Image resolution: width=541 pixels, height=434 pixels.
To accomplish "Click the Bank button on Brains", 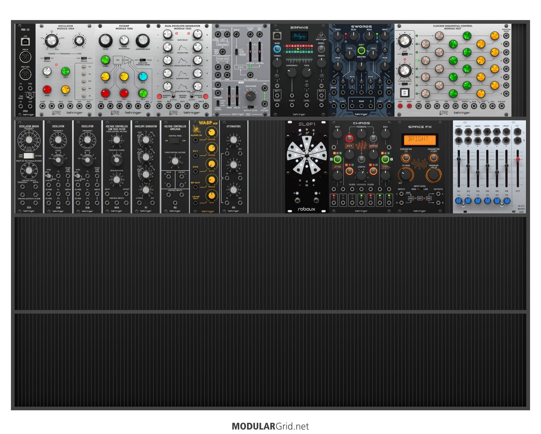I will [277, 49].
